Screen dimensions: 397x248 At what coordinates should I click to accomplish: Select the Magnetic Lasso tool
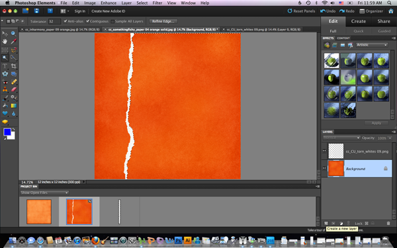tap(13, 50)
